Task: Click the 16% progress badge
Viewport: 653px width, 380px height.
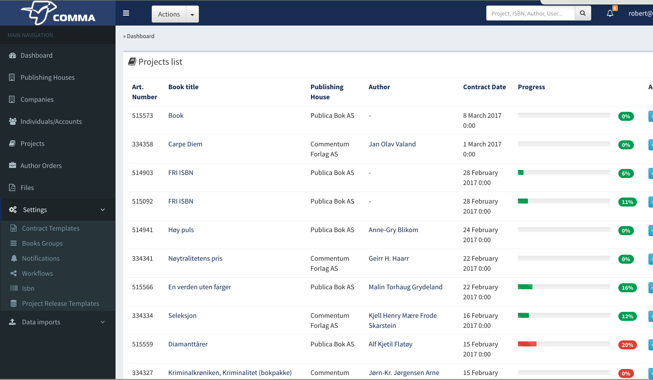Action: (x=627, y=288)
